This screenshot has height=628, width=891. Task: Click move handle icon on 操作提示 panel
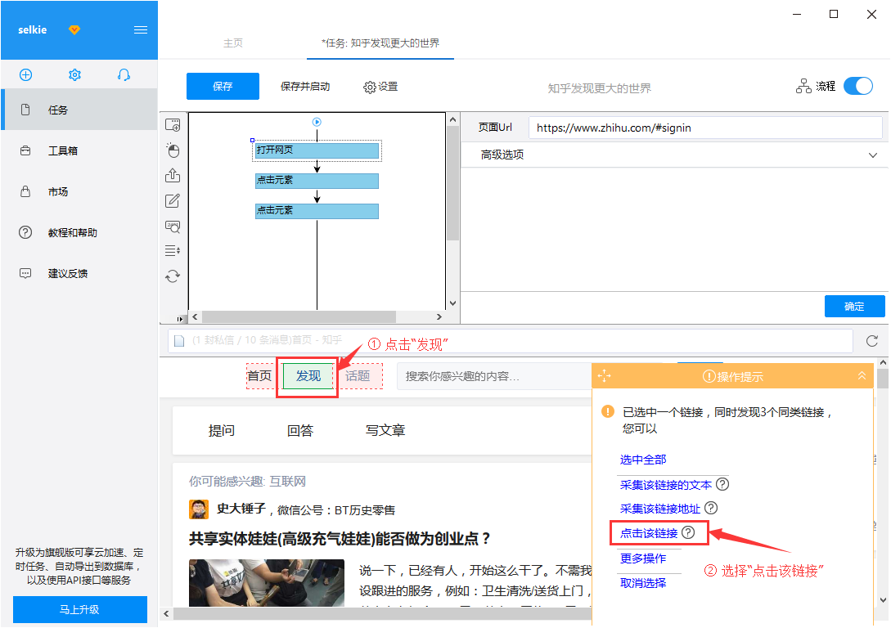click(605, 376)
